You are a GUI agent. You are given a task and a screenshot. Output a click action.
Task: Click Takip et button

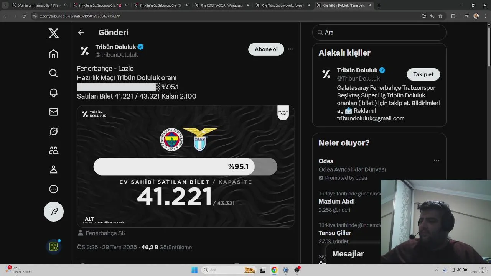pos(423,74)
